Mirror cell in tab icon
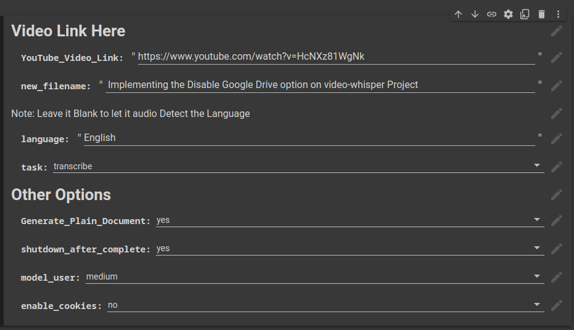 (x=525, y=14)
